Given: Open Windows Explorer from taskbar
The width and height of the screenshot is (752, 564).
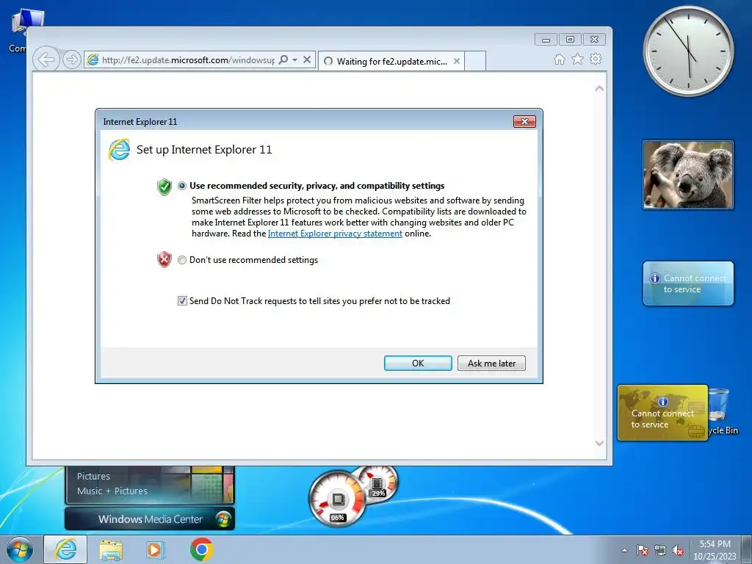Looking at the screenshot, I should point(111,549).
